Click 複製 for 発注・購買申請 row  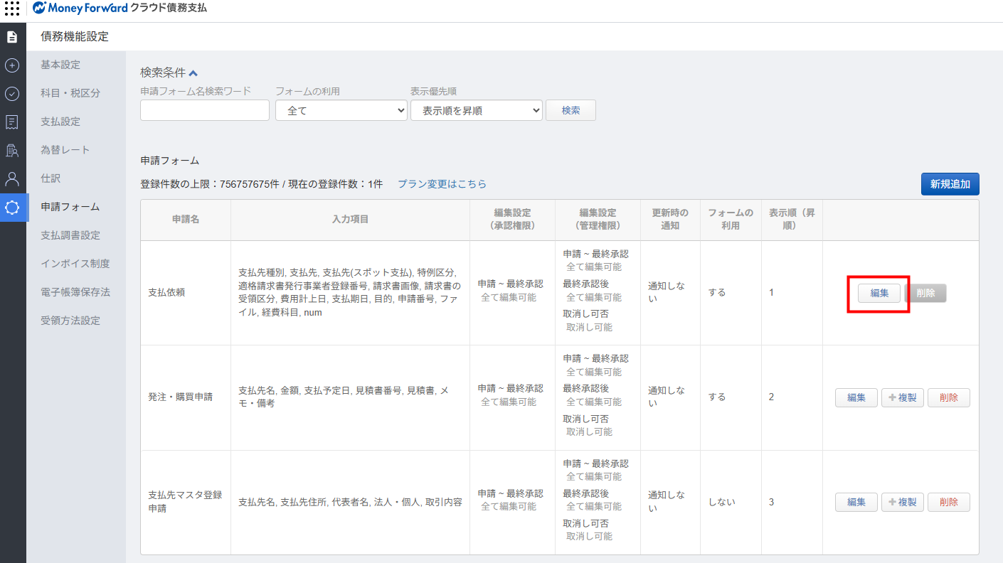click(x=902, y=397)
